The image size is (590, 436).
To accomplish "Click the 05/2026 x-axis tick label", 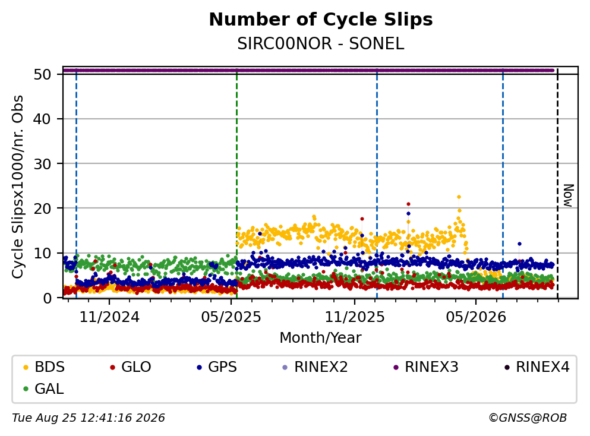I will 476,317.
